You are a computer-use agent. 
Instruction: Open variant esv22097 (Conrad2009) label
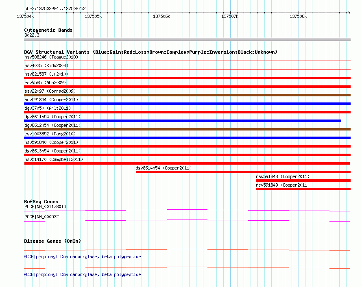[x=50, y=91]
